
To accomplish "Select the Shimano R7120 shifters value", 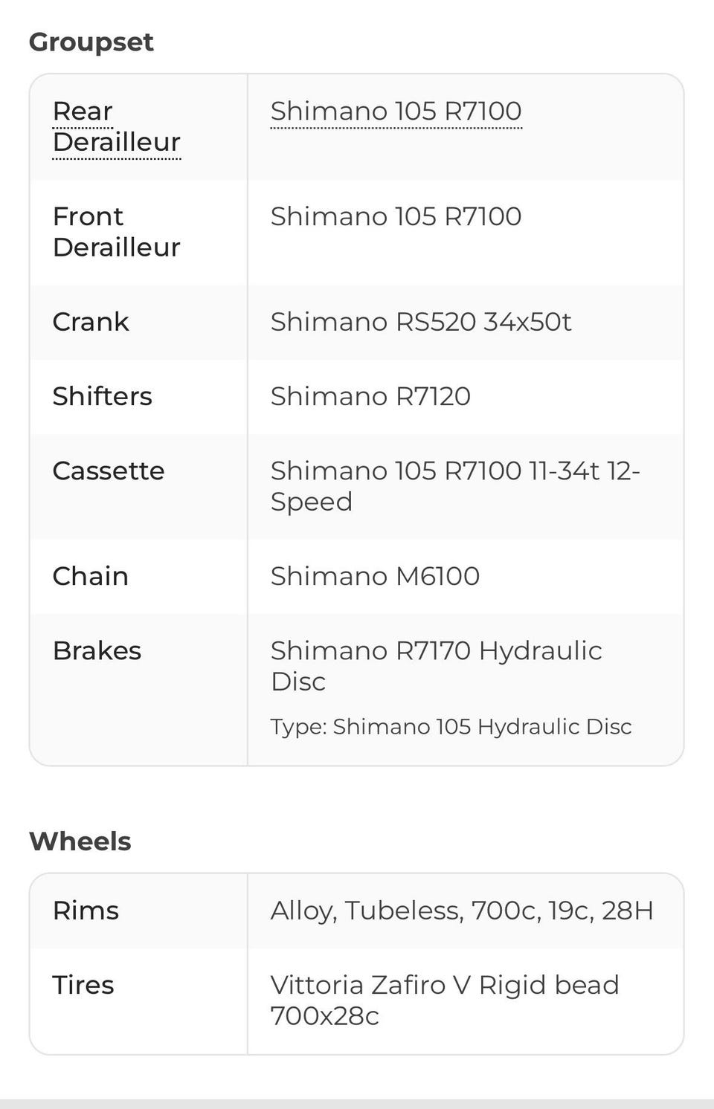I will pyautogui.click(x=370, y=396).
